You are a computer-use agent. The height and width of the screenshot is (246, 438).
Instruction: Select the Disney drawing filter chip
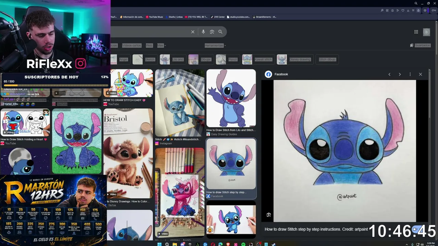click(295, 59)
